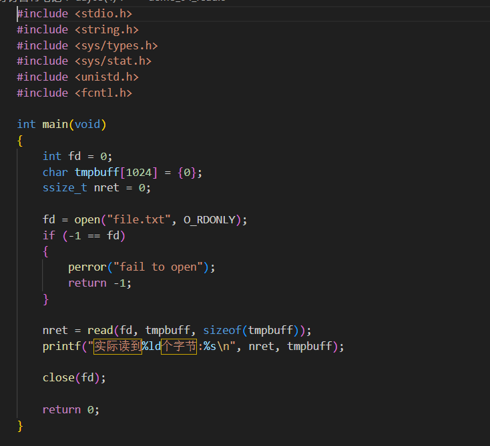Click the highlighted text '个字节'
Viewport: 490px width, 446px height.
[x=179, y=347]
